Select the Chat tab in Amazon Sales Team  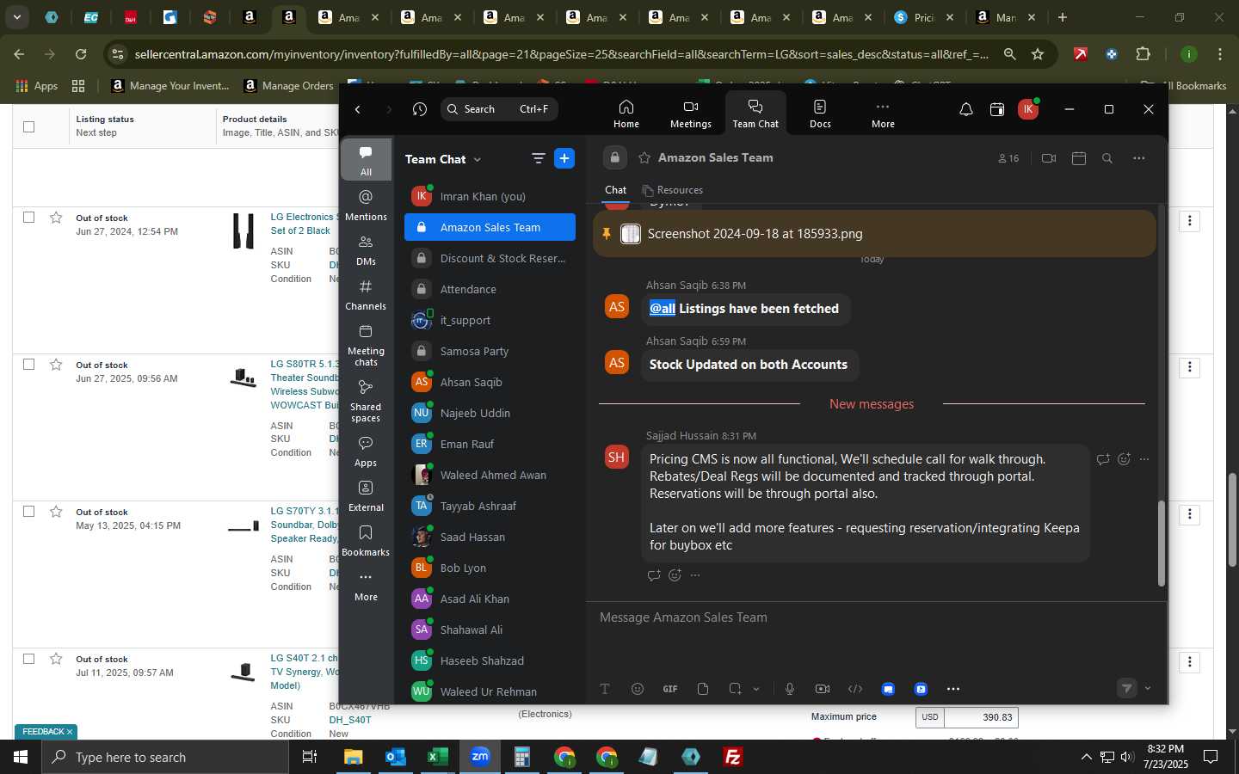(x=615, y=190)
